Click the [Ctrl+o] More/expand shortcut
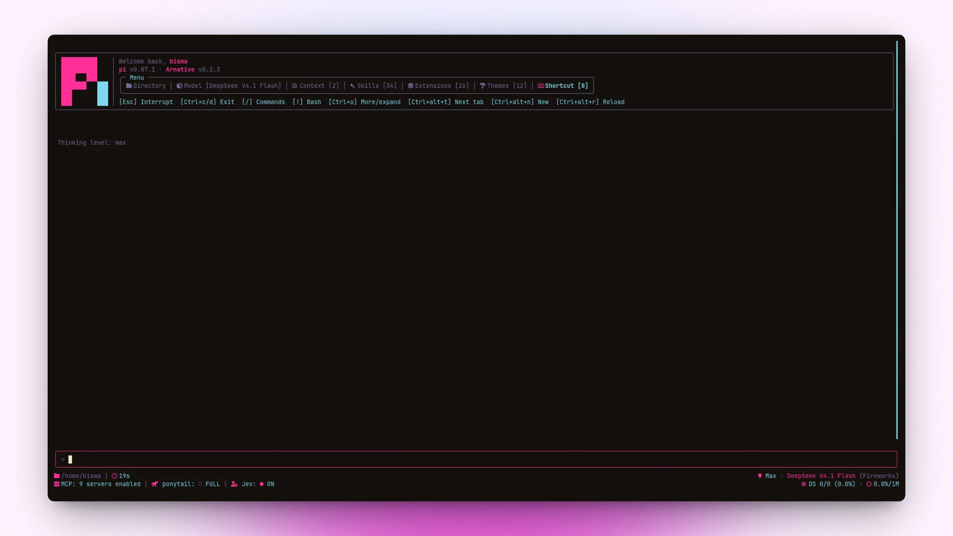Image resolution: width=953 pixels, height=536 pixels. [364, 102]
